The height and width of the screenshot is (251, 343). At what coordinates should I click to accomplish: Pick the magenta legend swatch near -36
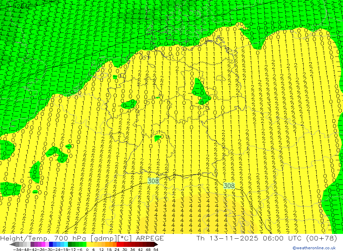(43, 244)
